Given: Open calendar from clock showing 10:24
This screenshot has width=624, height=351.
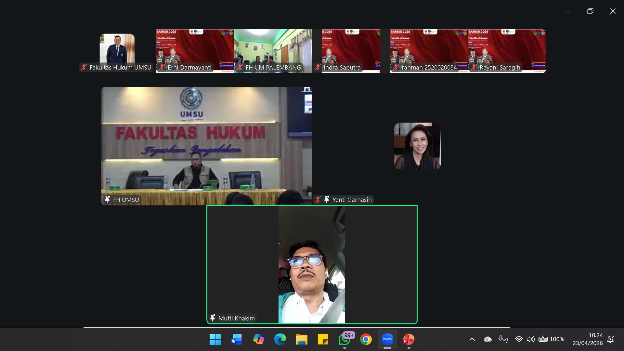Looking at the screenshot, I should (x=588, y=339).
